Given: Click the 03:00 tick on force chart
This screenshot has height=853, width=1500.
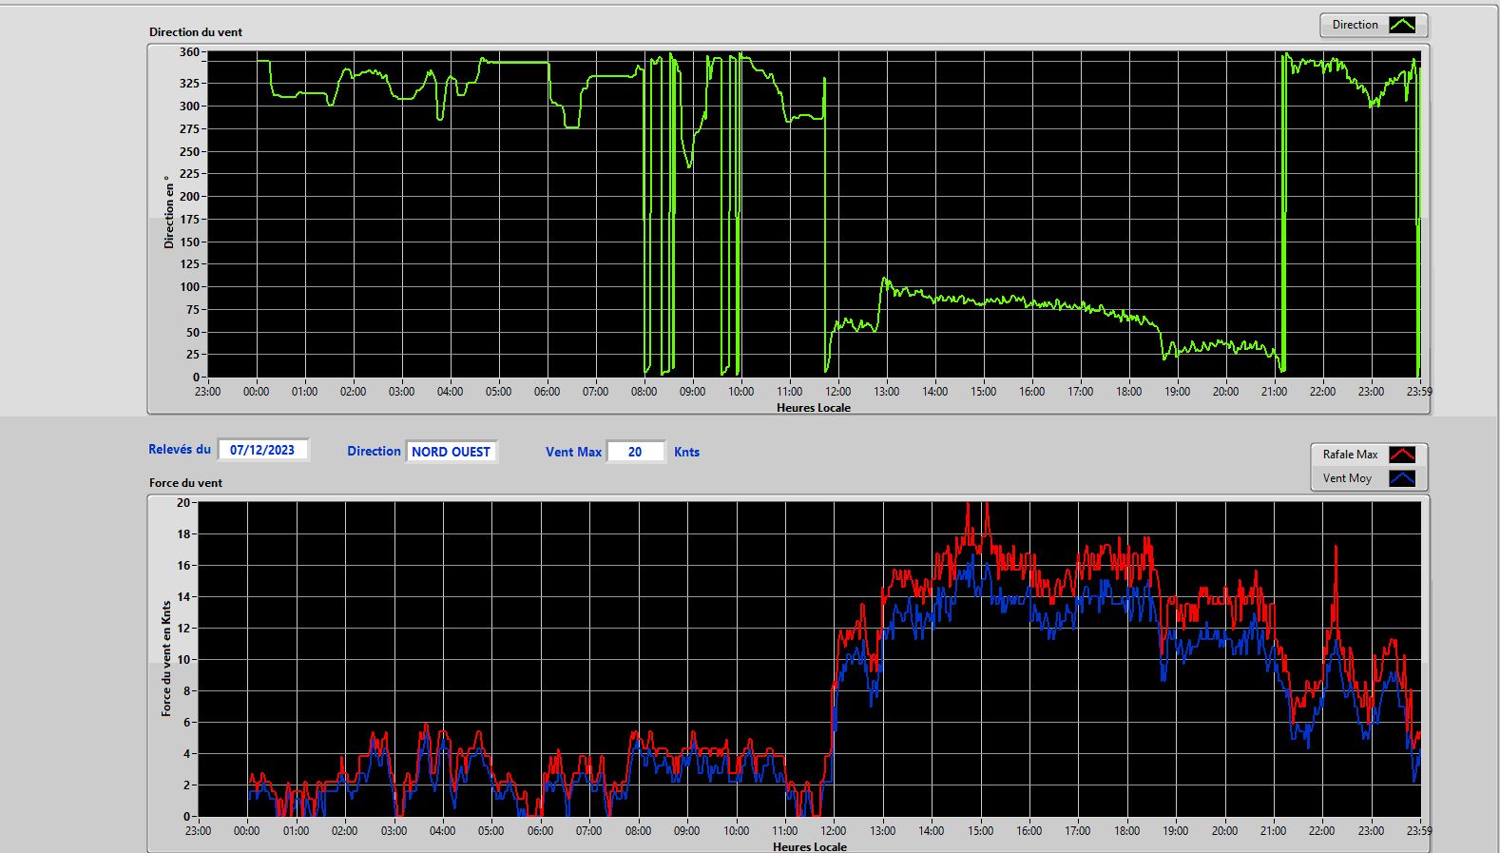Looking at the screenshot, I should tap(394, 830).
